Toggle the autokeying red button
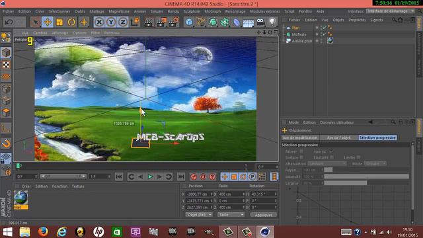The height and width of the screenshot is (238, 423). pos(203,177)
